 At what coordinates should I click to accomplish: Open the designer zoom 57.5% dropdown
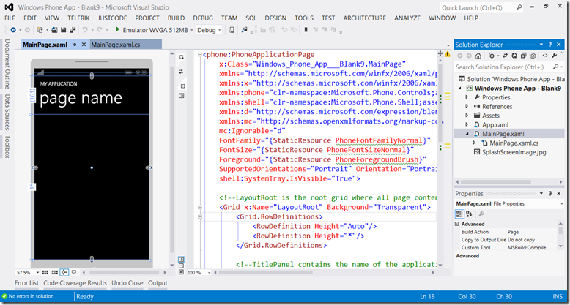[38, 272]
